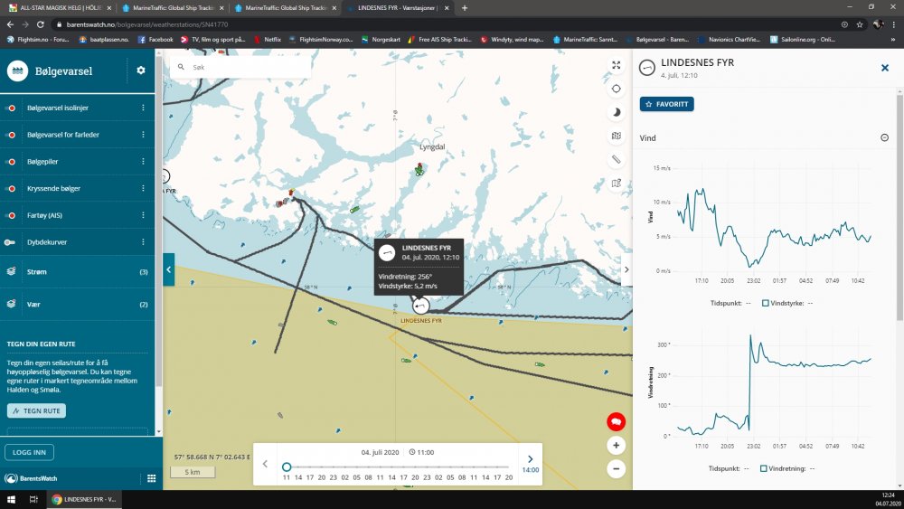Screen dimensions: 904x509
Task: Toggle the Bølgepiler layer
Action: point(10,162)
